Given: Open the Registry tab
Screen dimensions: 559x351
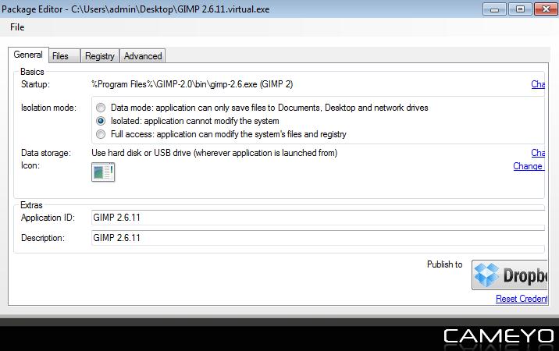Looking at the screenshot, I should (x=99, y=56).
